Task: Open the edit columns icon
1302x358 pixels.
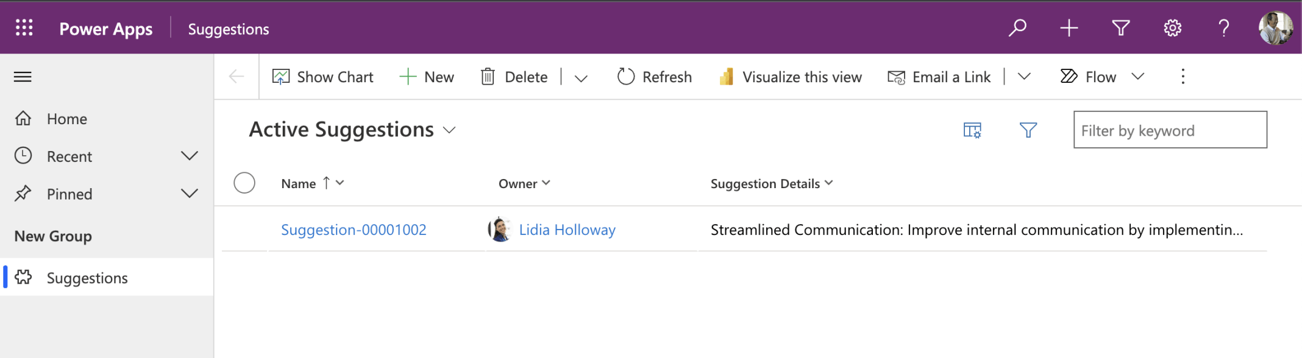Action: (972, 130)
